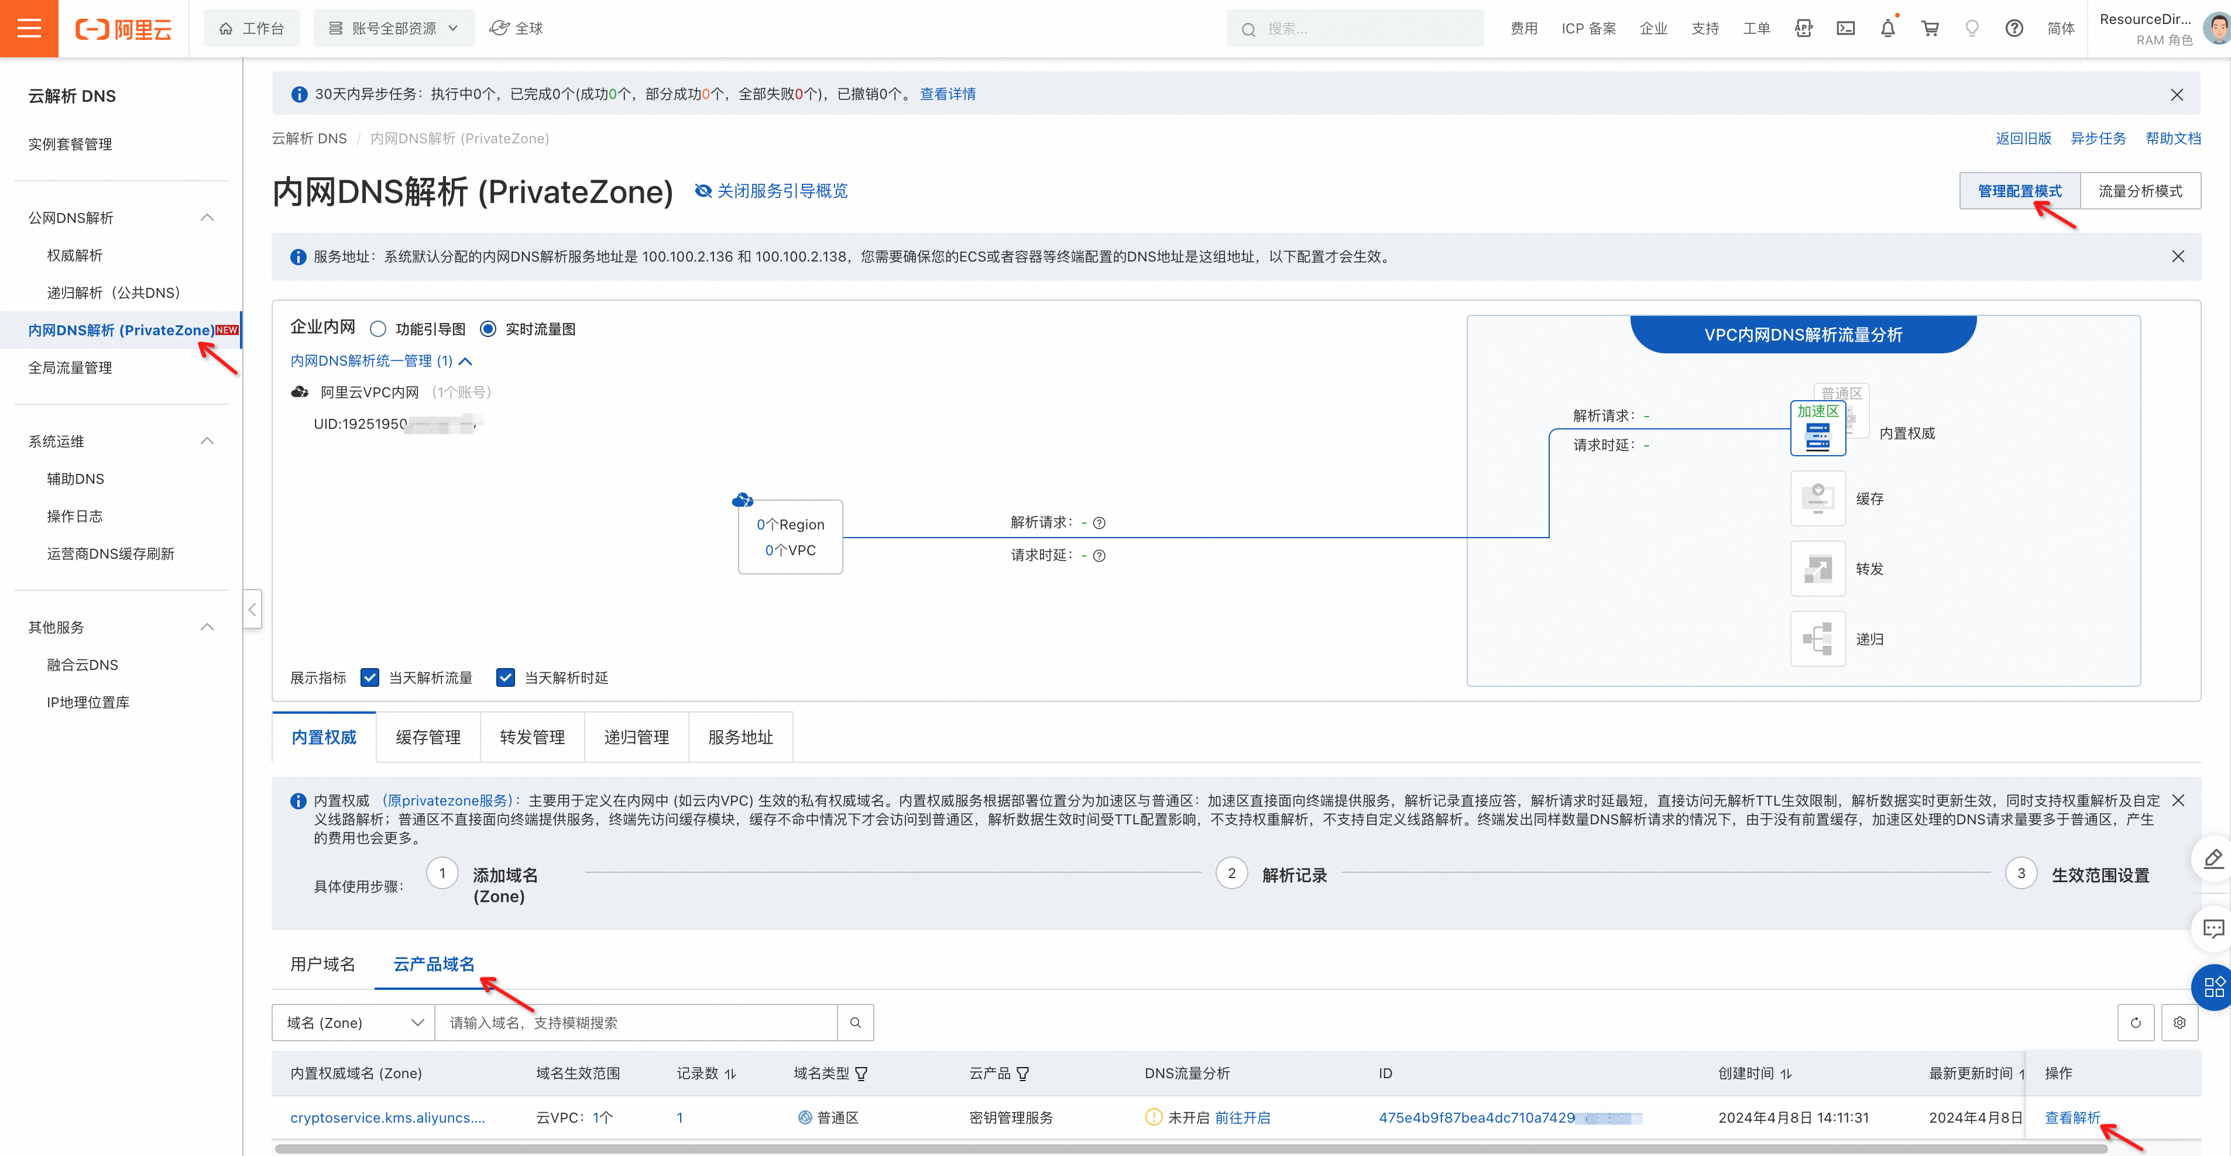Image resolution: width=2231 pixels, height=1156 pixels.
Task: Click the 返回旧版 link
Action: (2023, 139)
